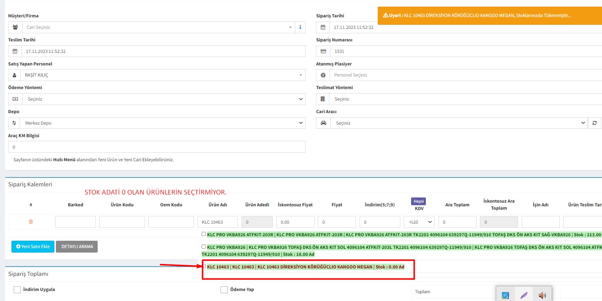This screenshot has height=301, width=602.
Task: Click the warning triangle in the orange alert
Action: click(386, 16)
